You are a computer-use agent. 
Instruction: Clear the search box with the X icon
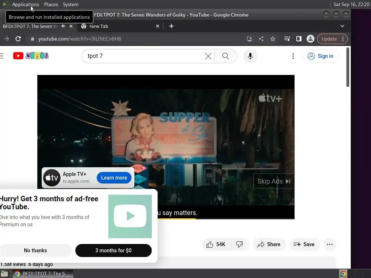(x=208, y=56)
